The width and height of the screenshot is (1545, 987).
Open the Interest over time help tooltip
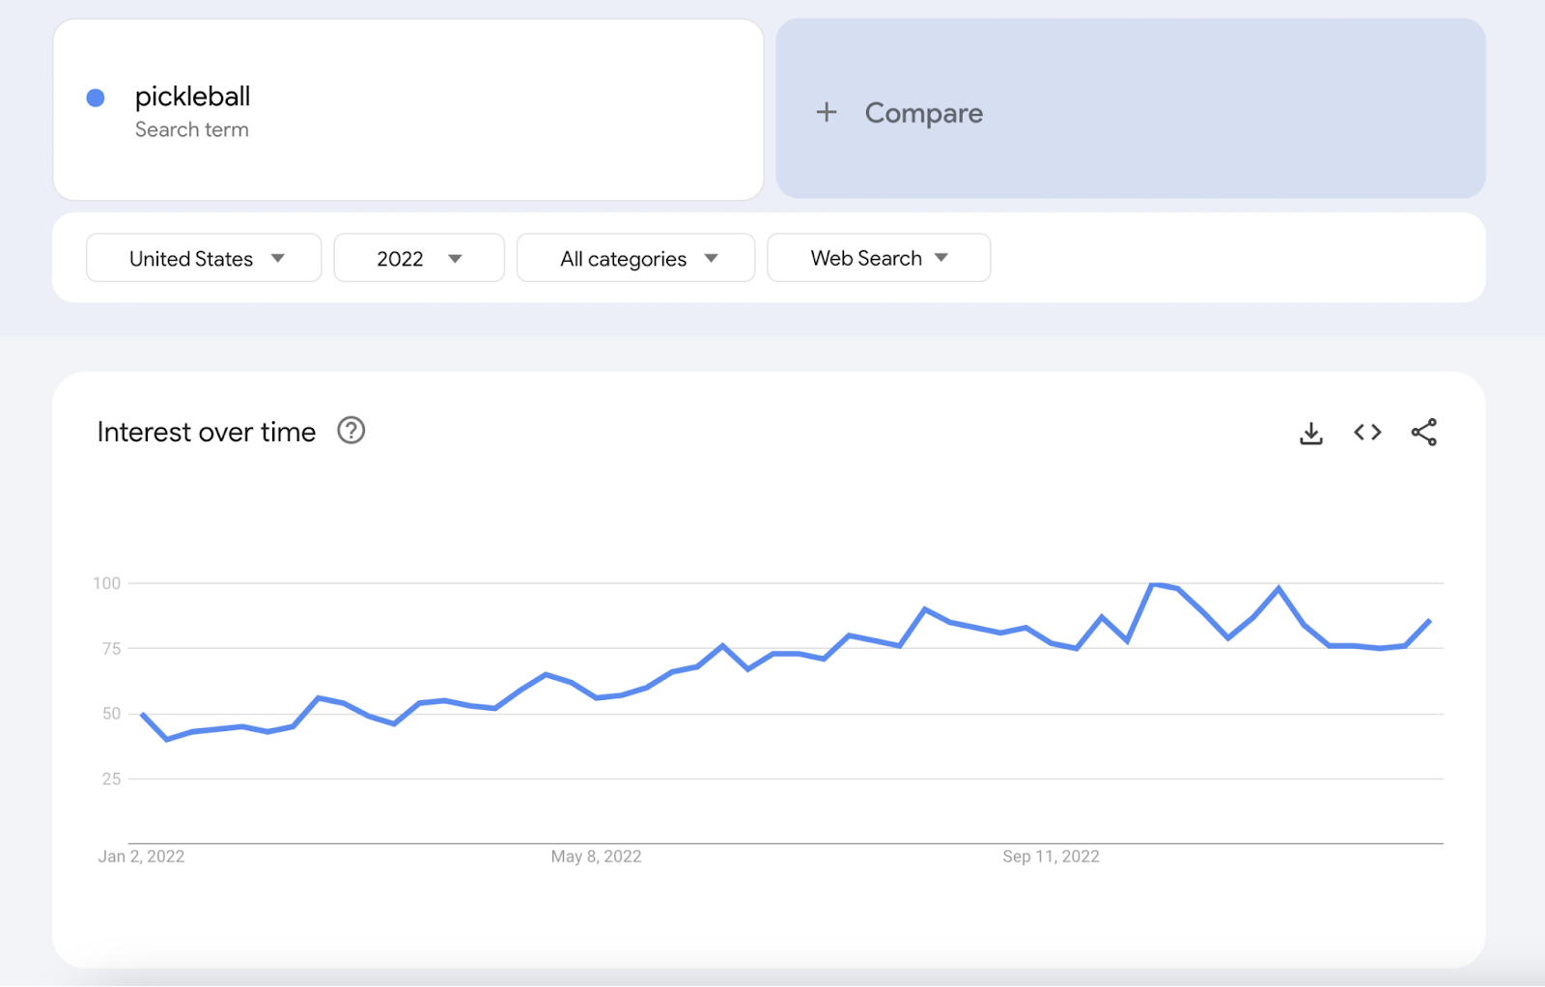point(351,432)
